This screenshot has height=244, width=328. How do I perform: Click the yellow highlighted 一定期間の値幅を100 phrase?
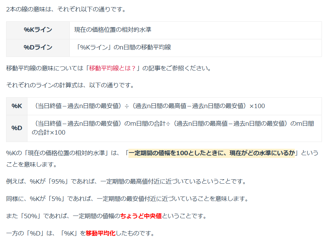click(211, 153)
